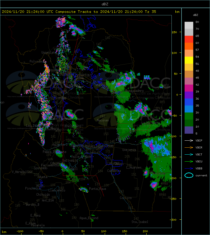Click the 'VBCT' legend label
The image size is (210, 235).
click(x=199, y=154)
